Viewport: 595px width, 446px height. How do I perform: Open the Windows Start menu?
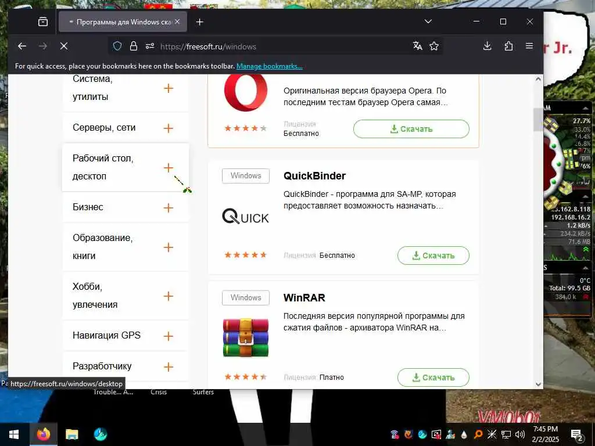click(14, 434)
